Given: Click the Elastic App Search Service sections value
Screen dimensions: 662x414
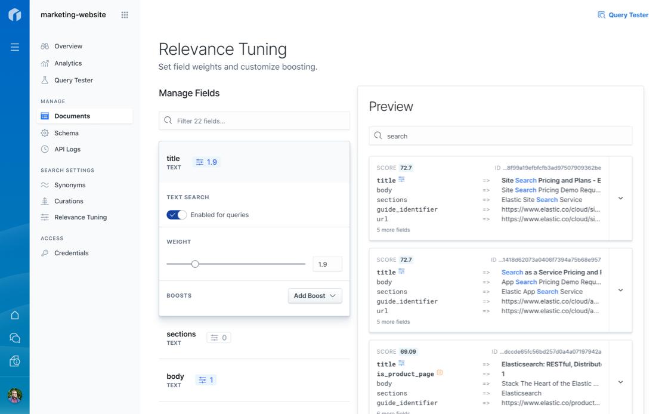Looking at the screenshot, I should coord(542,292).
